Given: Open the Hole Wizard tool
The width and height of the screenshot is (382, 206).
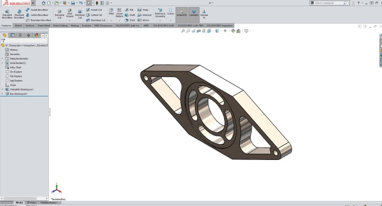Looking at the screenshot, I should click(70, 13).
